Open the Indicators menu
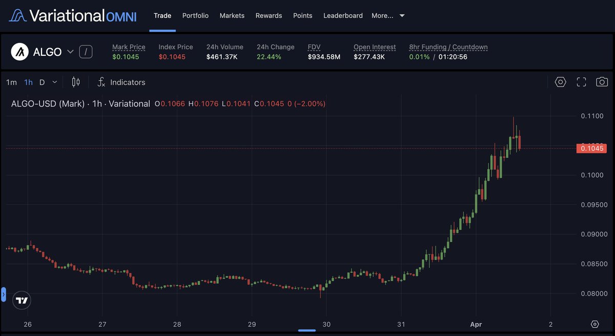 (x=121, y=82)
